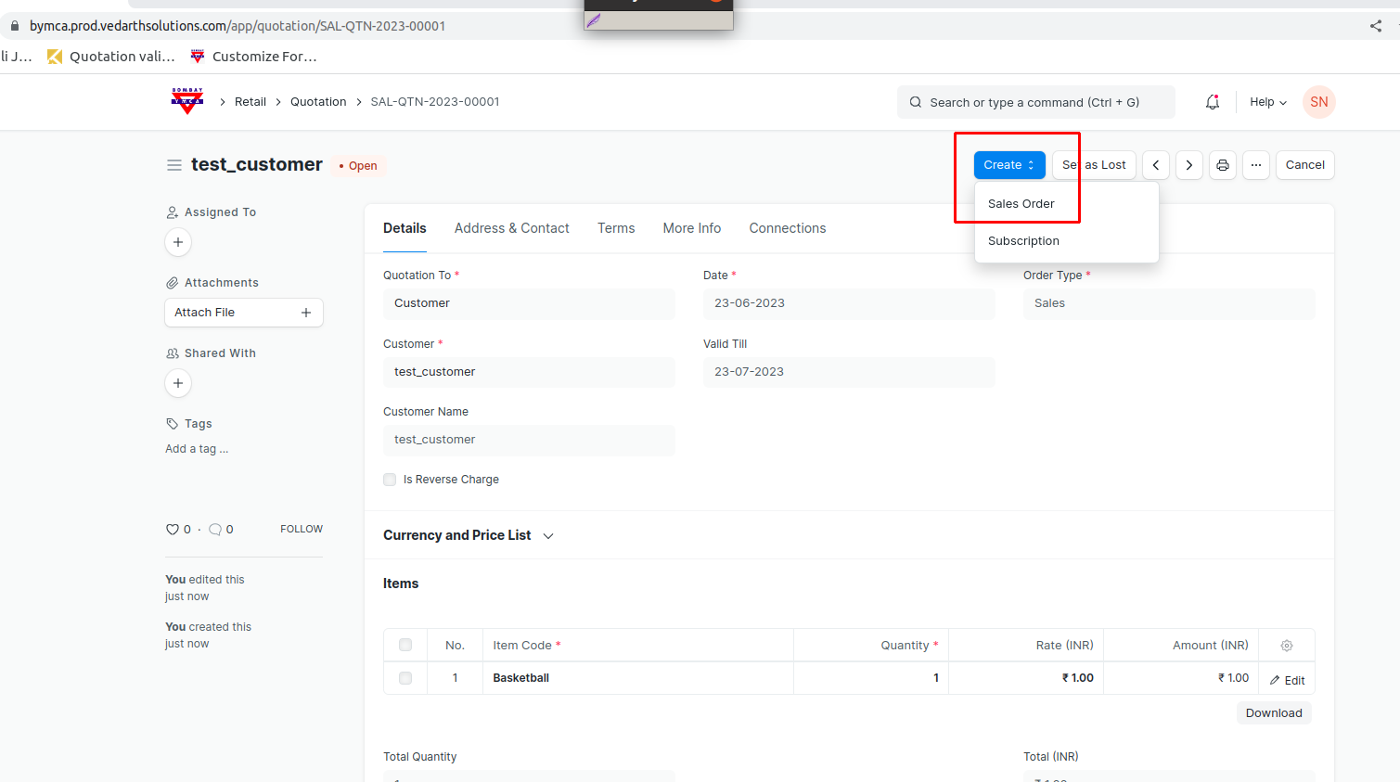Click the notification bell icon
1400x782 pixels.
pos(1212,102)
